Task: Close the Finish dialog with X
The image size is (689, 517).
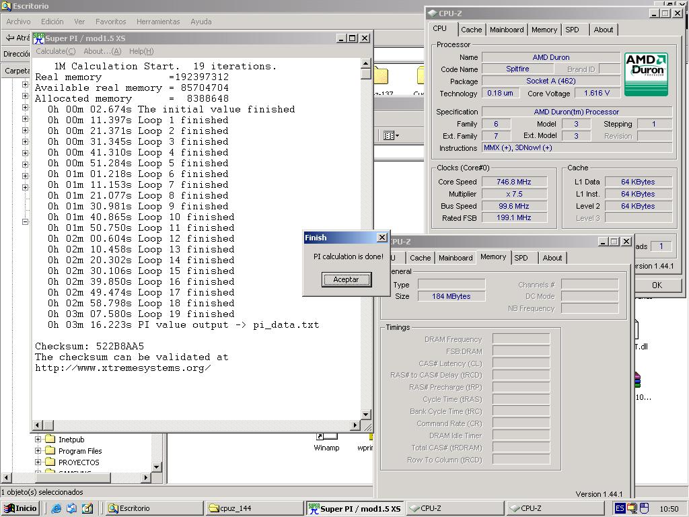Action: click(382, 238)
